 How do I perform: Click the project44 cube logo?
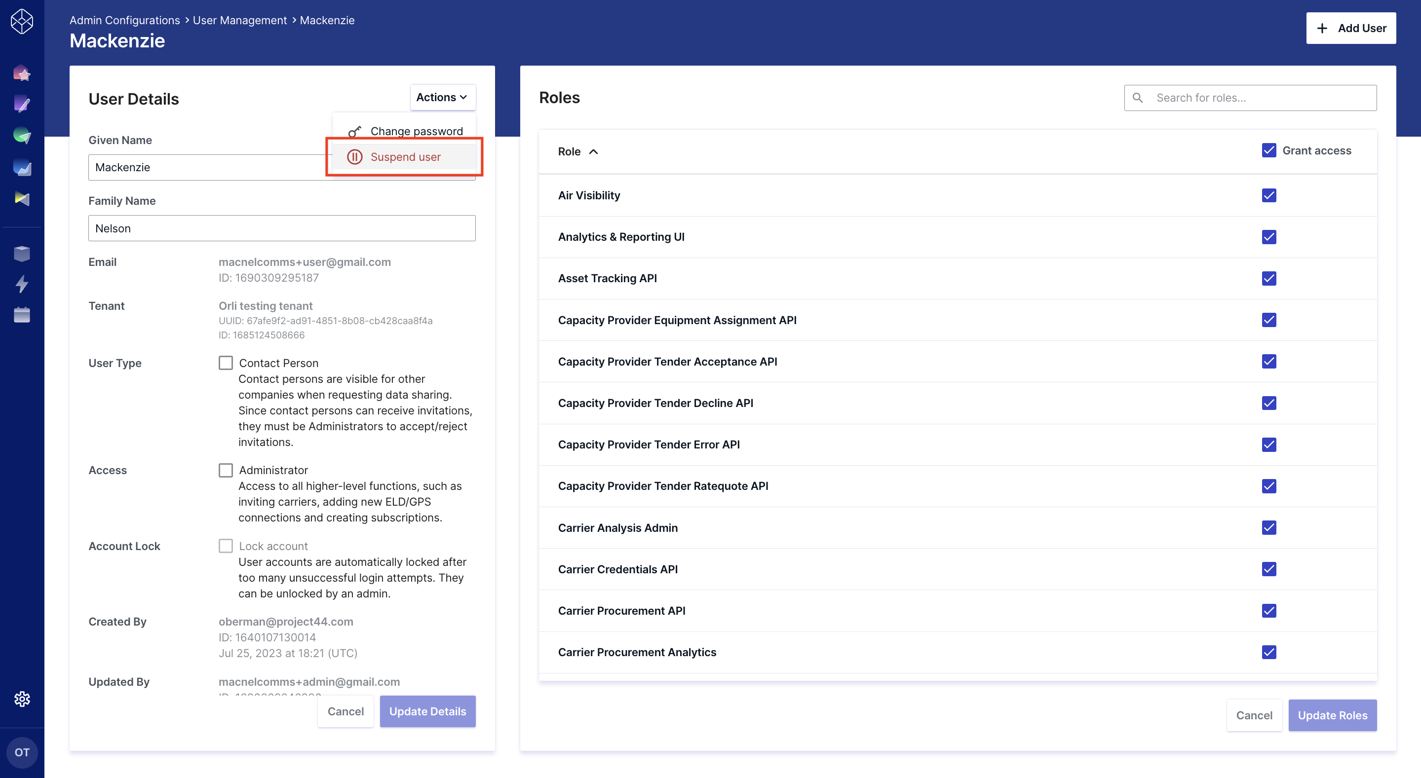coord(22,21)
